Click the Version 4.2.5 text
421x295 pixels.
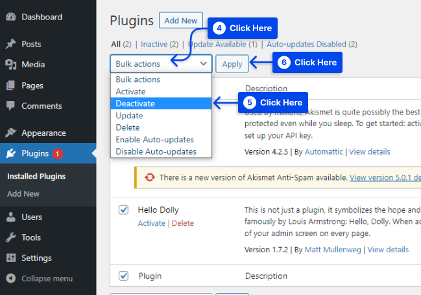point(266,152)
